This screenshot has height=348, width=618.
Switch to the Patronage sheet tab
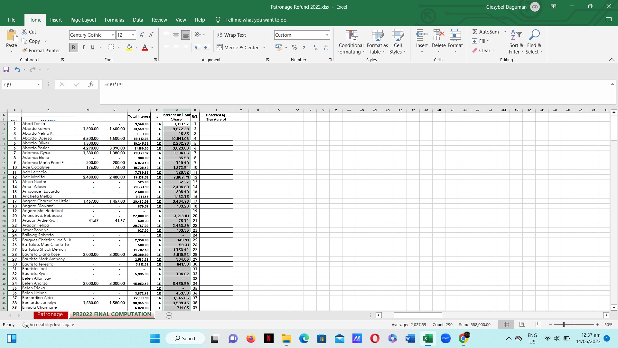50,314
